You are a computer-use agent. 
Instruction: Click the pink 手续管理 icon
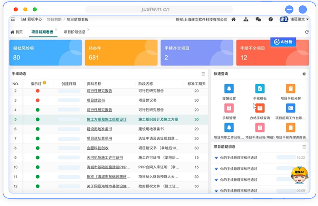pos(229,108)
